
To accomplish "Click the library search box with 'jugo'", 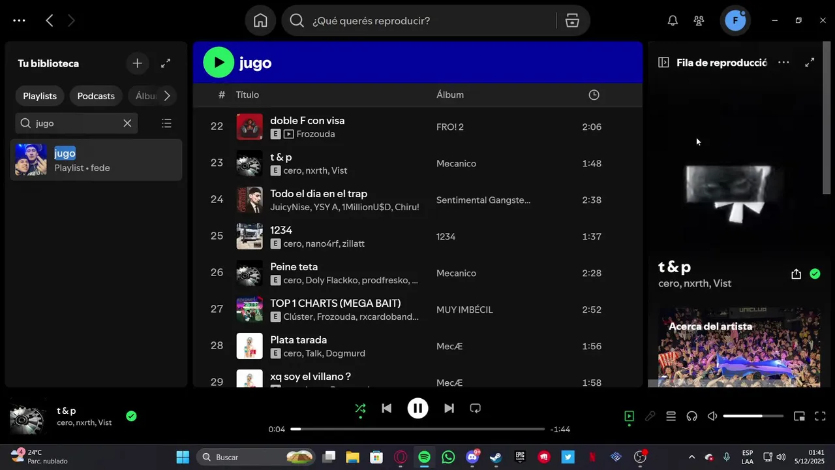I will [76, 123].
